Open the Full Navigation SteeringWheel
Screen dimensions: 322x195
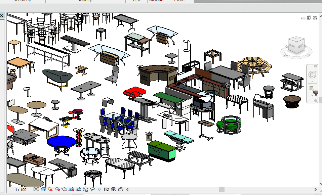tap(312, 74)
